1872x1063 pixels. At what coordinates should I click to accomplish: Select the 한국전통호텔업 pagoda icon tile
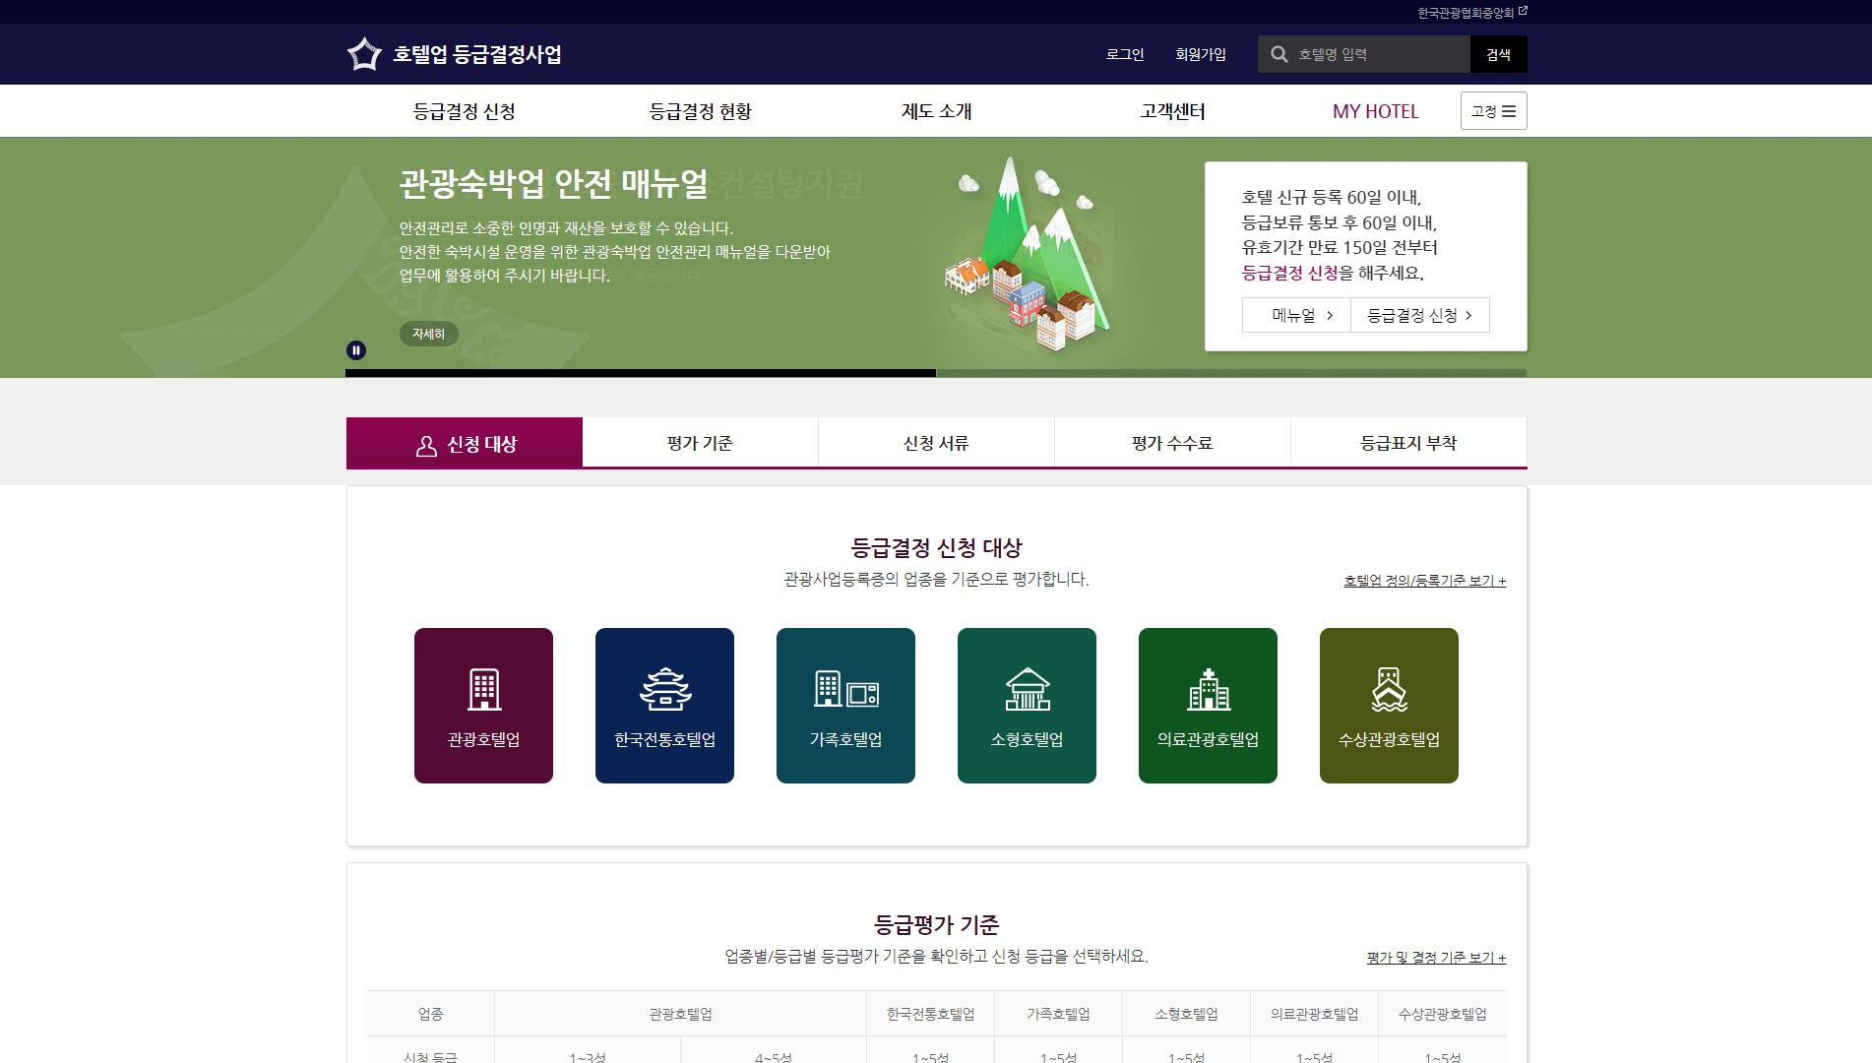664,705
